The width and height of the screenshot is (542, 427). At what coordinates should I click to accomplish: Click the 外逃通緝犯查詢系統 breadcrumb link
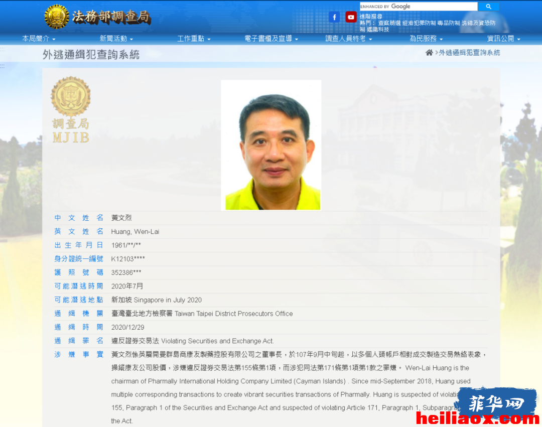469,53
